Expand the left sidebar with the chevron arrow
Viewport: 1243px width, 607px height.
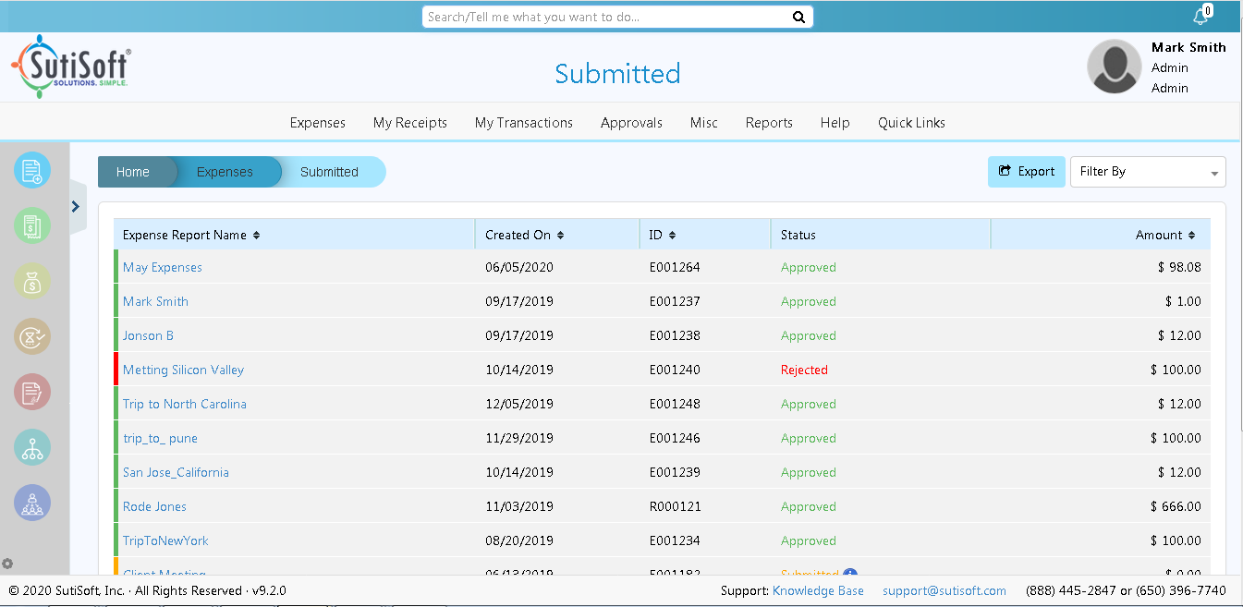click(76, 207)
